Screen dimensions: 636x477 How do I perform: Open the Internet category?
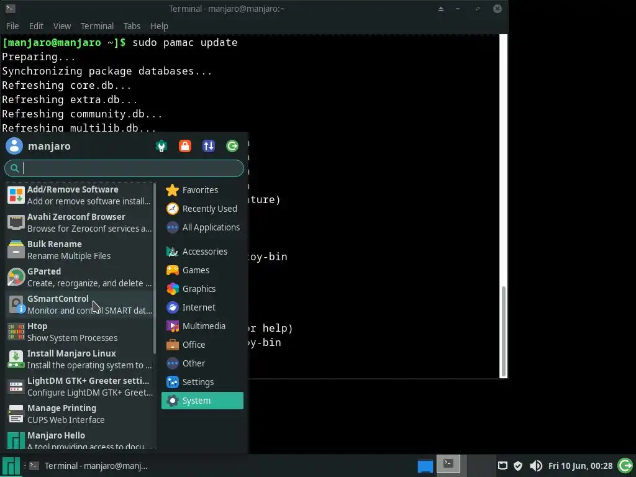[x=202, y=307]
